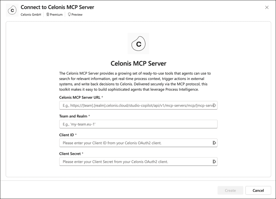Click the 'Celonis GmbH' publisher label
Screen dimensions: 276x199
[x=31, y=15]
